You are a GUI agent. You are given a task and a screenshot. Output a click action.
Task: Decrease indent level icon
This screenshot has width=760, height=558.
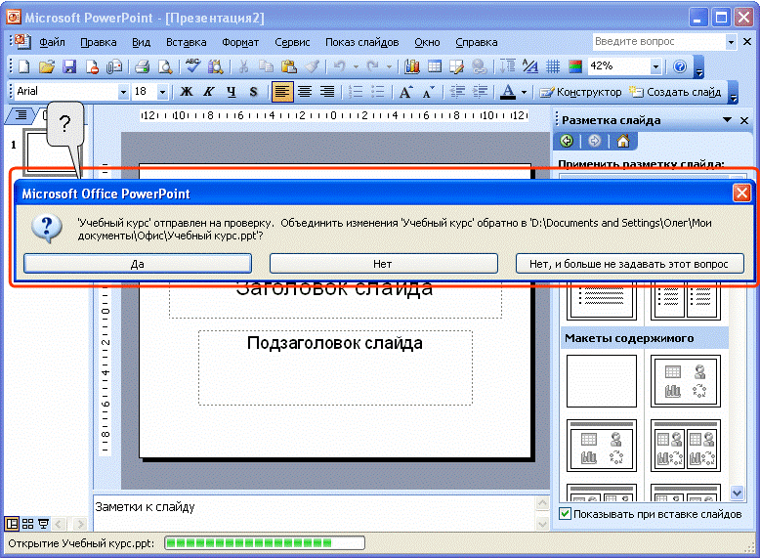coord(457,92)
